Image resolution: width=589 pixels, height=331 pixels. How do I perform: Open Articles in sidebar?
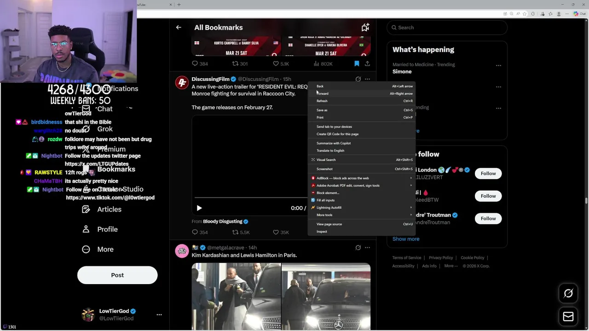coord(102,209)
